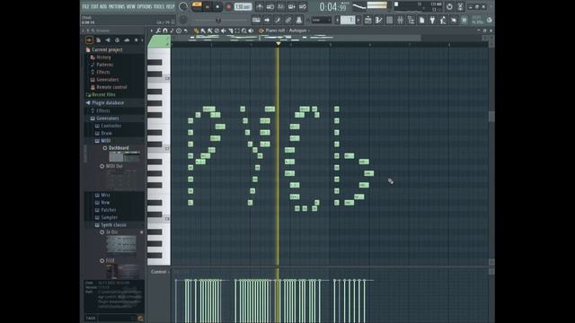Toggle the Browser window icon

click(x=411, y=20)
